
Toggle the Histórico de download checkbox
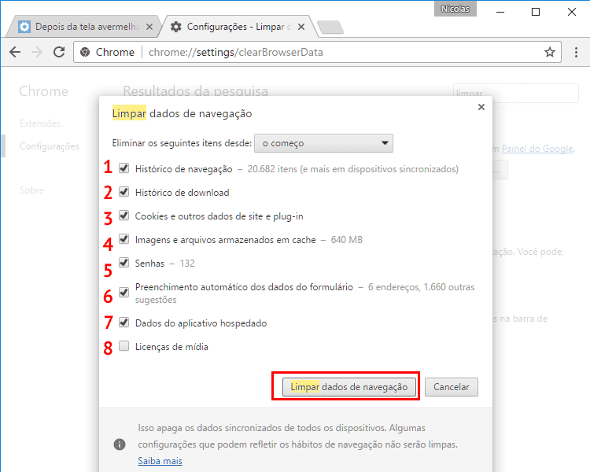coord(124,192)
